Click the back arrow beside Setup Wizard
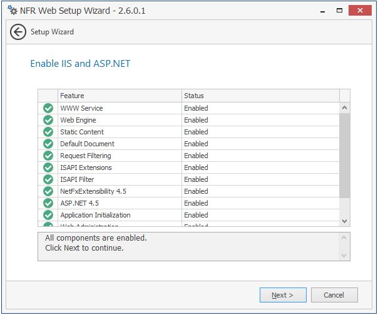The width and height of the screenshot is (378, 315). coord(18,32)
